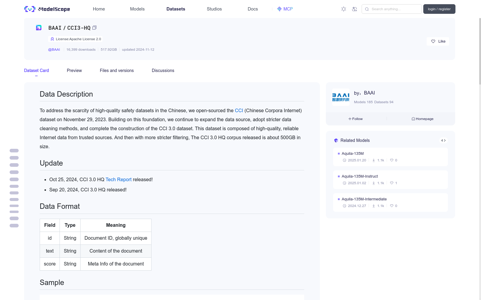Screen dimensions: 481x300
Task: Click the language switch icon
Action: click(x=354, y=9)
